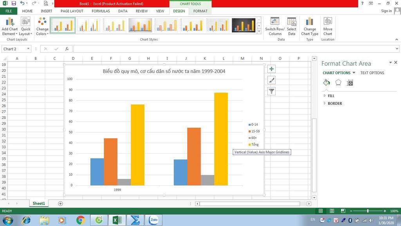
Task: Select Size & Properties icon
Action: tap(350, 83)
